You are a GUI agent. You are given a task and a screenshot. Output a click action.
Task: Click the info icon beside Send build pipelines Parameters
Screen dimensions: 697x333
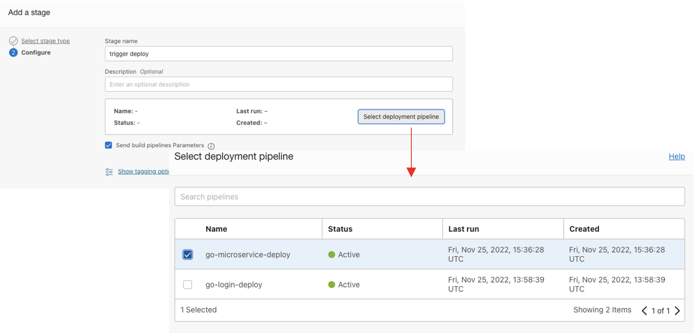point(211,146)
